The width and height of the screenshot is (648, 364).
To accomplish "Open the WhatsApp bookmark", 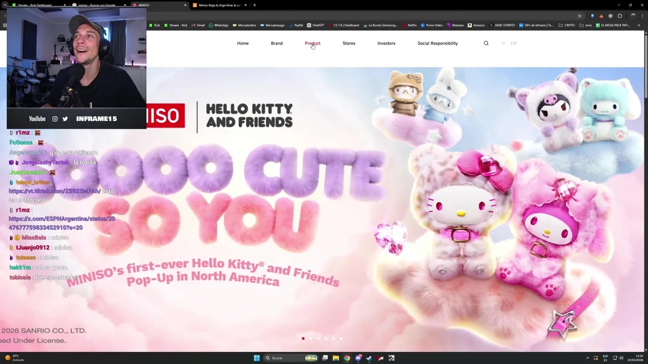I will pyautogui.click(x=218, y=25).
